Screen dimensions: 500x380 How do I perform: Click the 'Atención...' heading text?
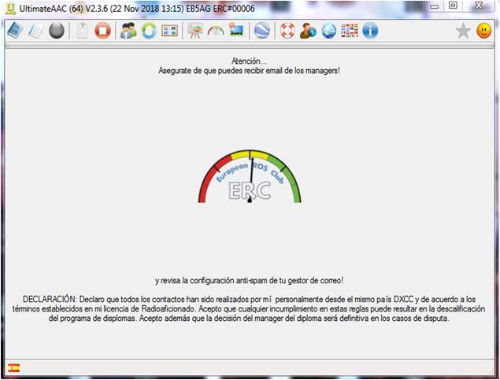[x=249, y=61]
